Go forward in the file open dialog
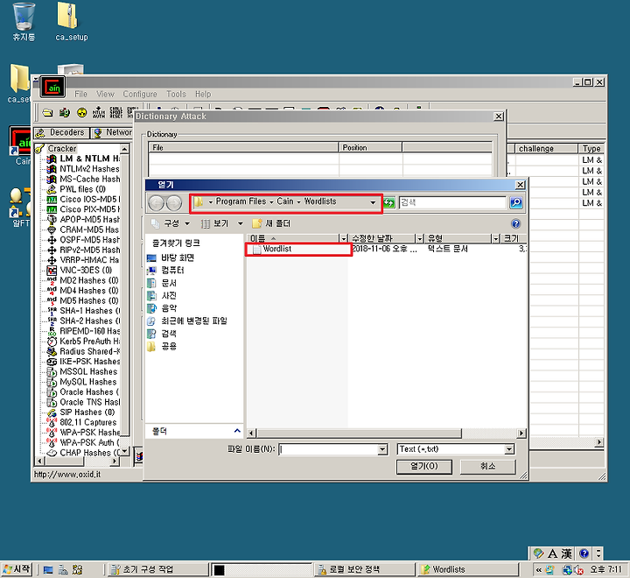The image size is (630, 578). point(173,203)
